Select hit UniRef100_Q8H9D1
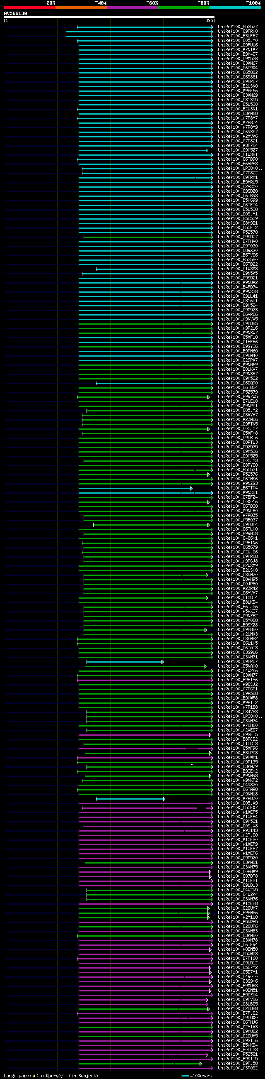The image size is (265, 1079). point(237,223)
